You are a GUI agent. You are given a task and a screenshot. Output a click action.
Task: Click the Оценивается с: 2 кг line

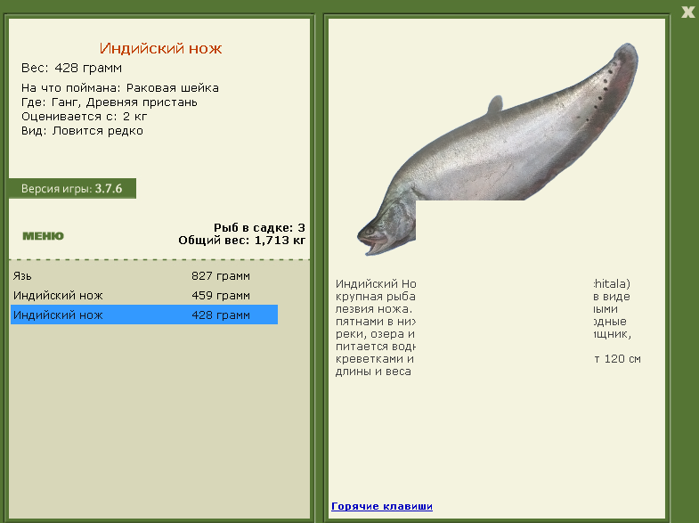coord(85,117)
